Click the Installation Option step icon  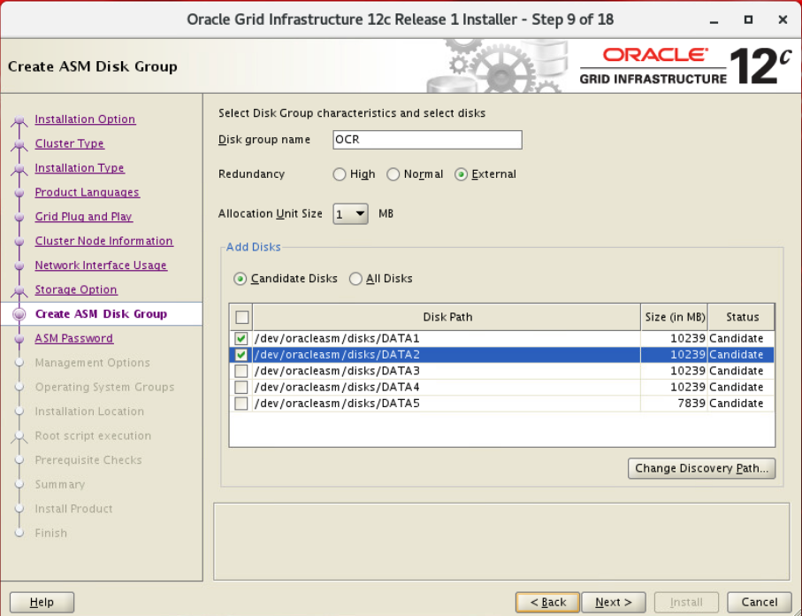(19, 120)
